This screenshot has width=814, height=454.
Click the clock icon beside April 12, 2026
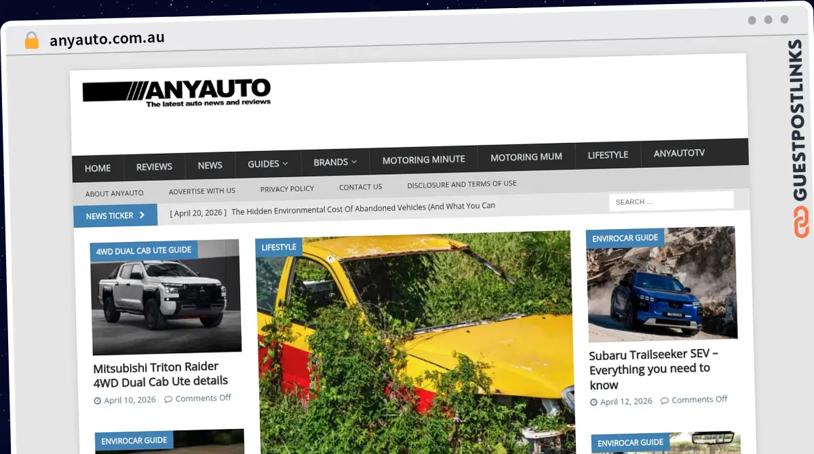click(594, 402)
